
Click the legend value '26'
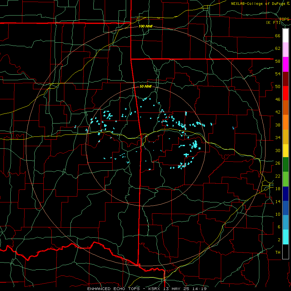click(x=278, y=163)
